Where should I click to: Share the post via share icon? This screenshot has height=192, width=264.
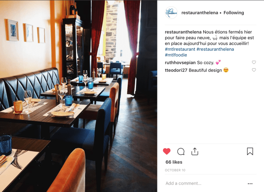[x=195, y=151]
